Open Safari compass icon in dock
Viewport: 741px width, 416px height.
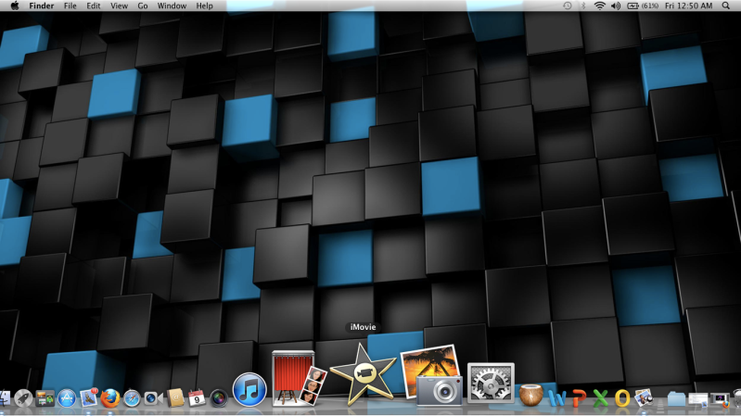coord(132,398)
